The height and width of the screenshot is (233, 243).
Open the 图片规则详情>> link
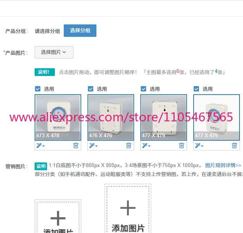click(x=223, y=166)
